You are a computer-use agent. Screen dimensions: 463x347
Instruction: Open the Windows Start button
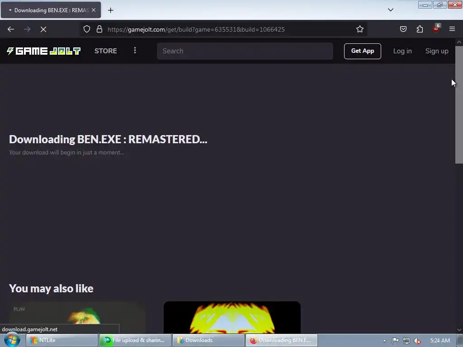click(12, 340)
